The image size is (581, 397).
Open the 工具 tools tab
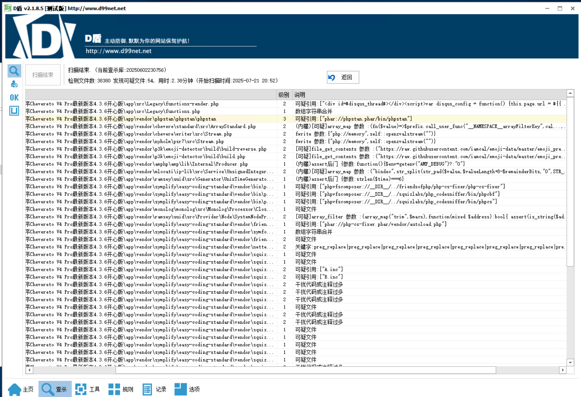tap(88, 389)
